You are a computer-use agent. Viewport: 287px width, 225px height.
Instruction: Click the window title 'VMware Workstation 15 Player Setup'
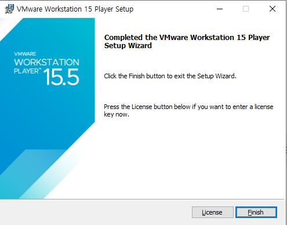click(75, 9)
